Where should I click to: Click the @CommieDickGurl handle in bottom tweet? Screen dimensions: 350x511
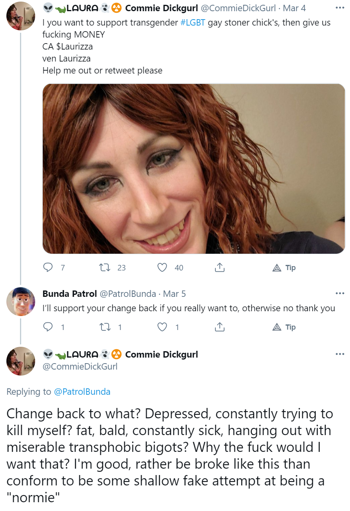point(80,366)
